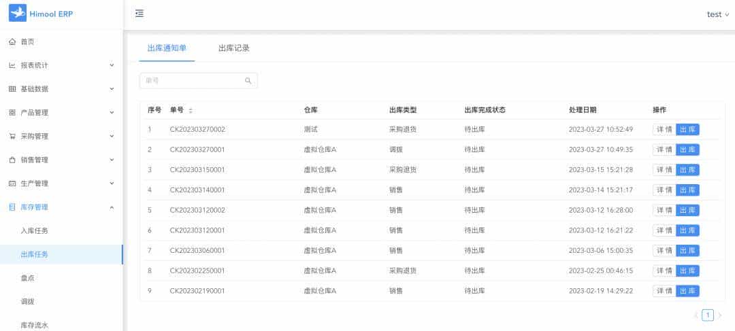This screenshot has height=331, width=735.
Task: Click 详情 for CK202302190001
Action: point(664,291)
